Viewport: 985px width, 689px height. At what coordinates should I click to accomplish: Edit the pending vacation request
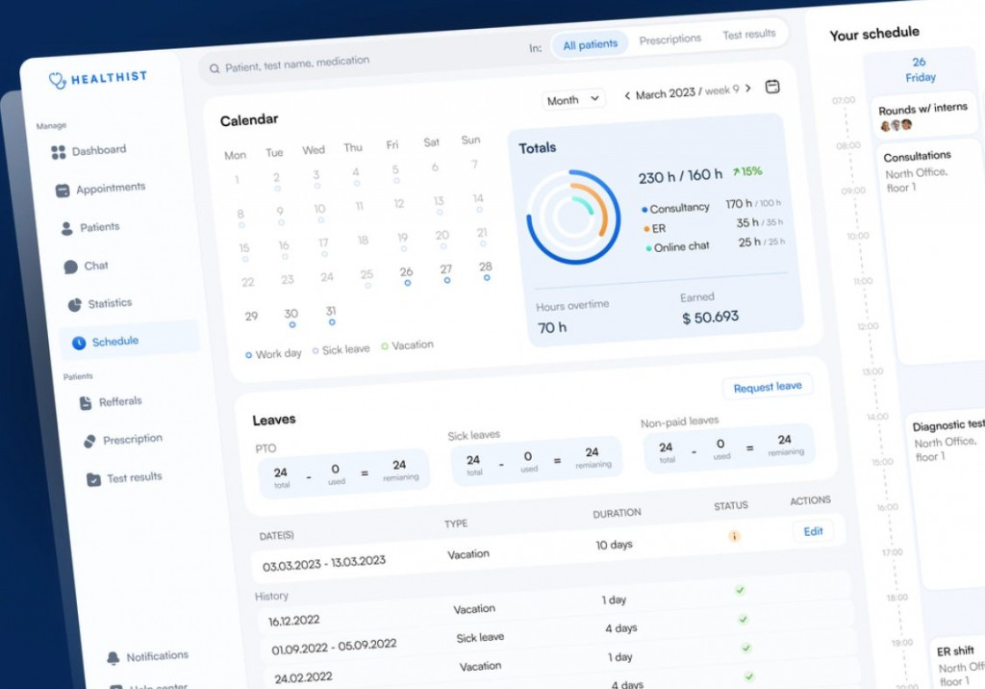(x=813, y=530)
